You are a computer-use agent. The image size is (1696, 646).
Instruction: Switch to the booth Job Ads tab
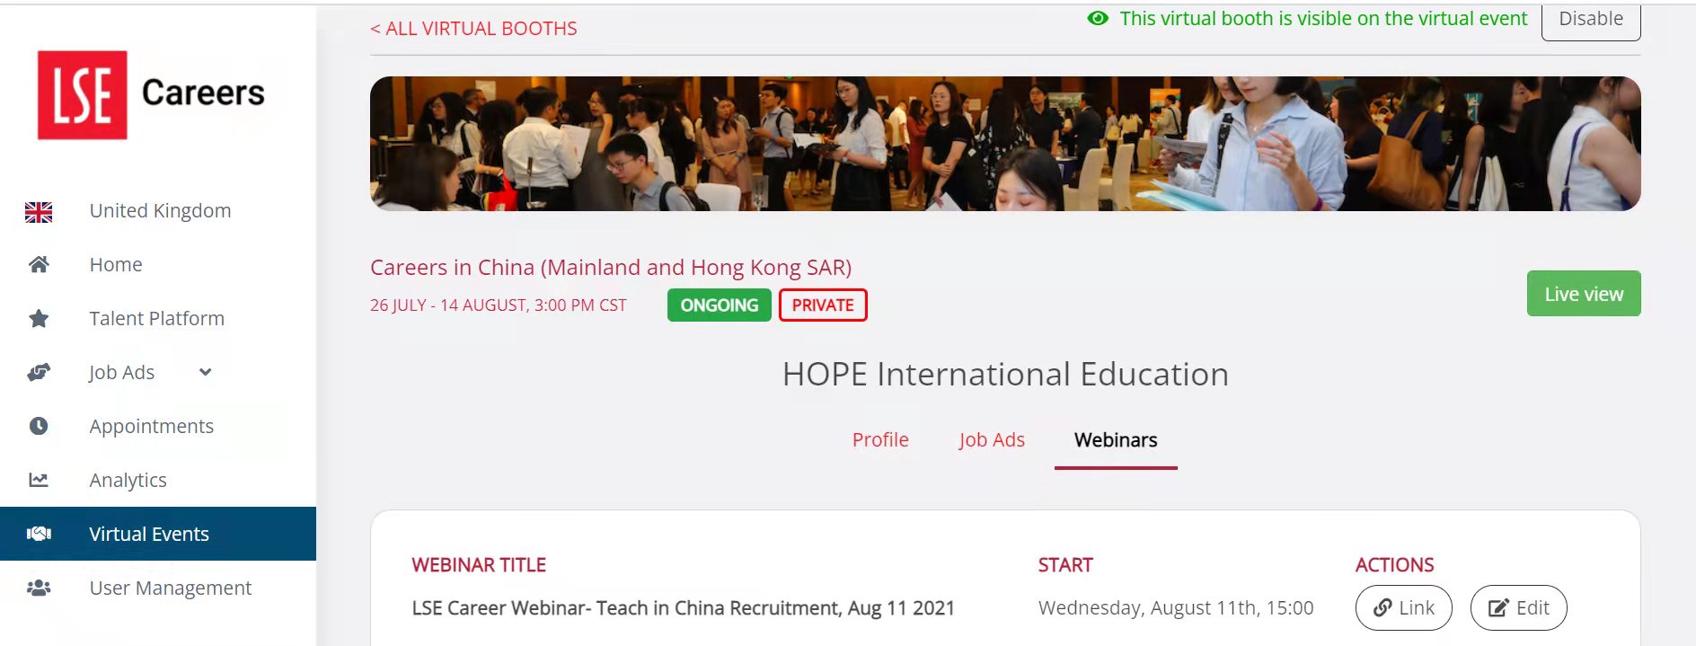point(992,439)
